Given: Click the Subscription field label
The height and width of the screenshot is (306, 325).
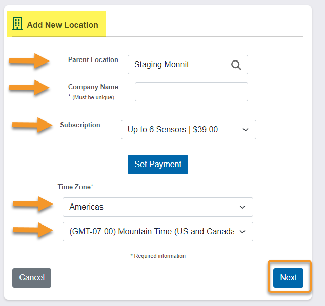Looking at the screenshot, I should tap(80, 125).
